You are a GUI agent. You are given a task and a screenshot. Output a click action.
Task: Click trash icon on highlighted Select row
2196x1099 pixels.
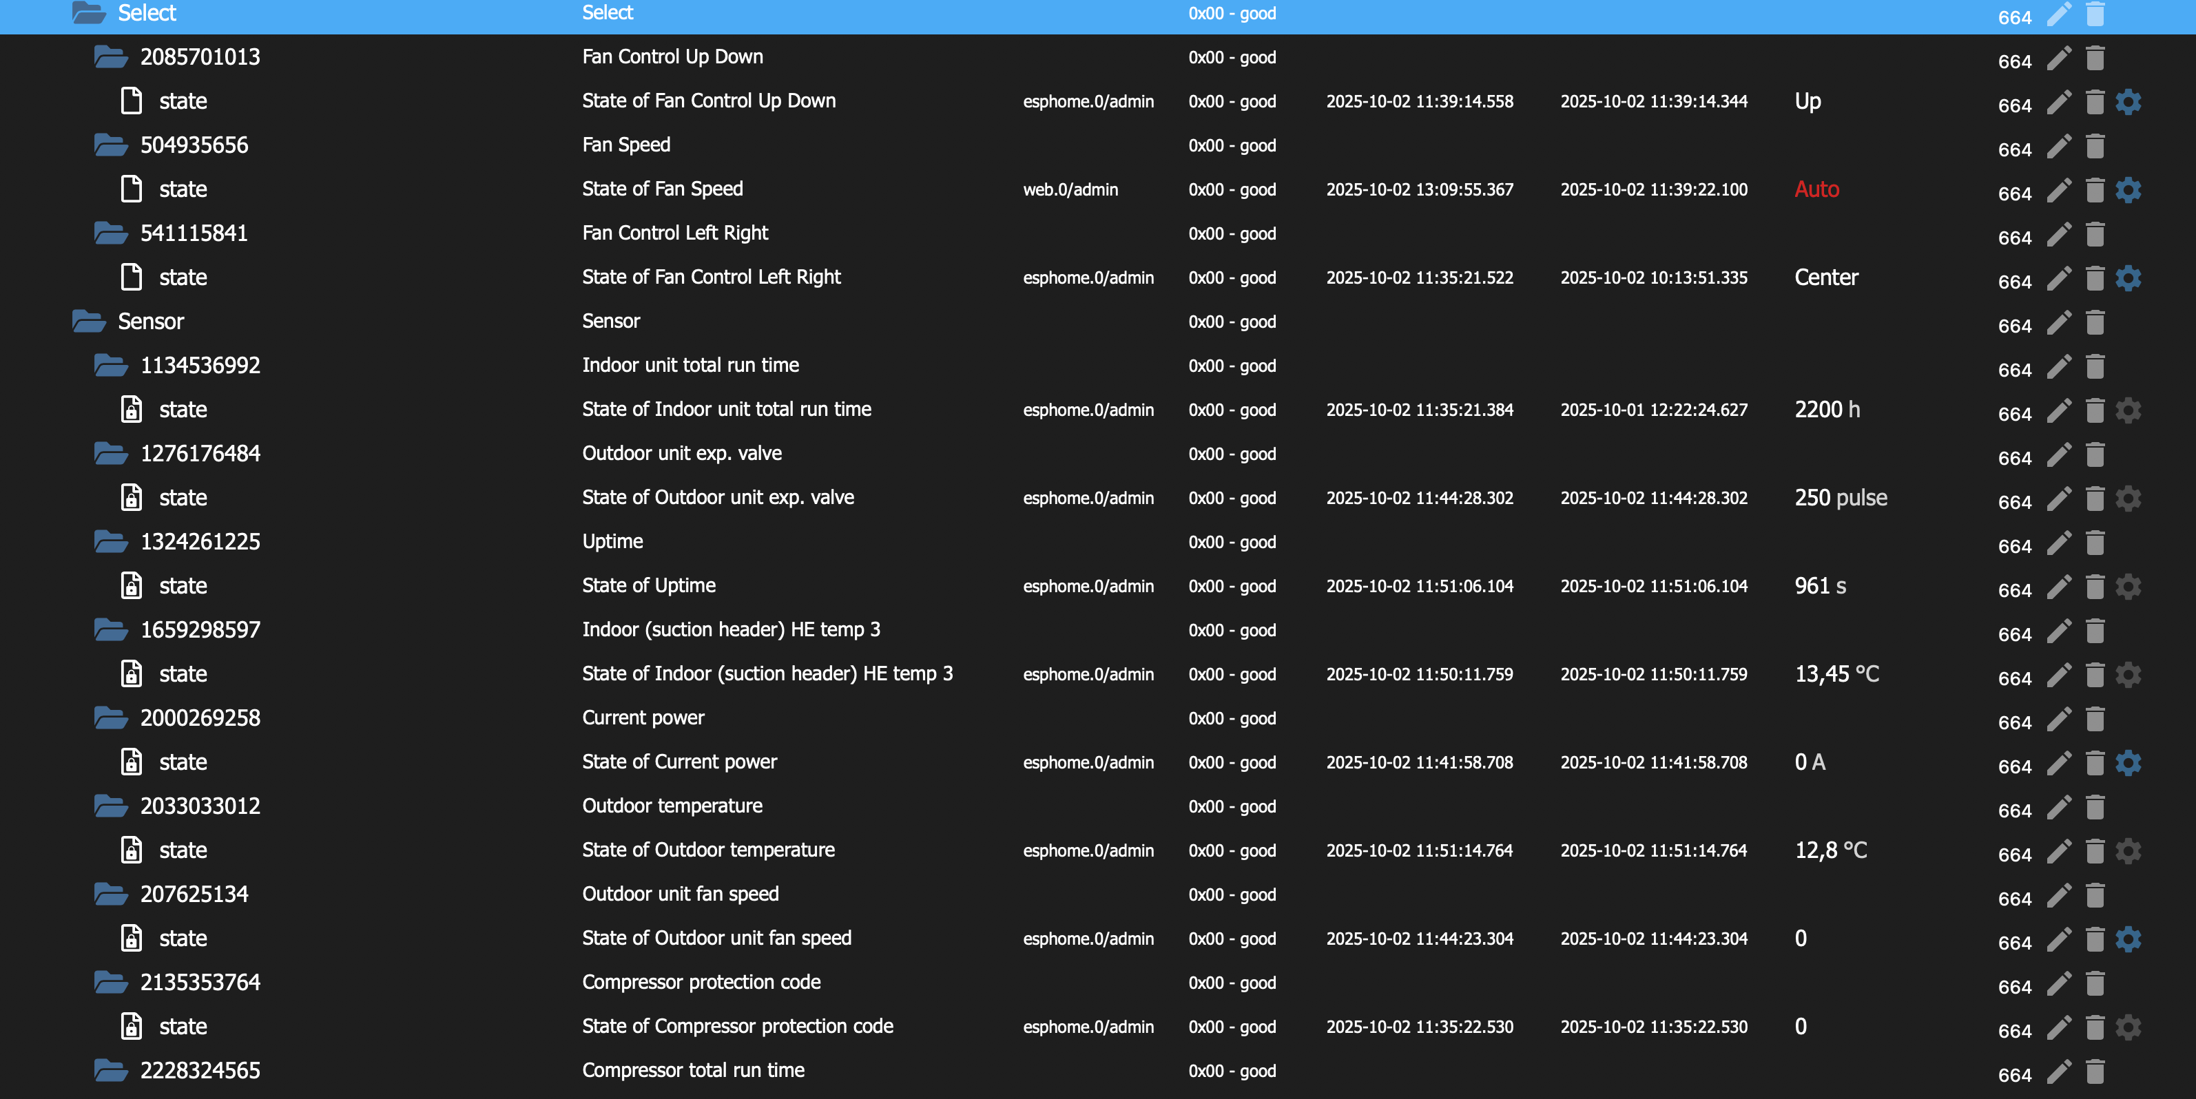click(2095, 14)
